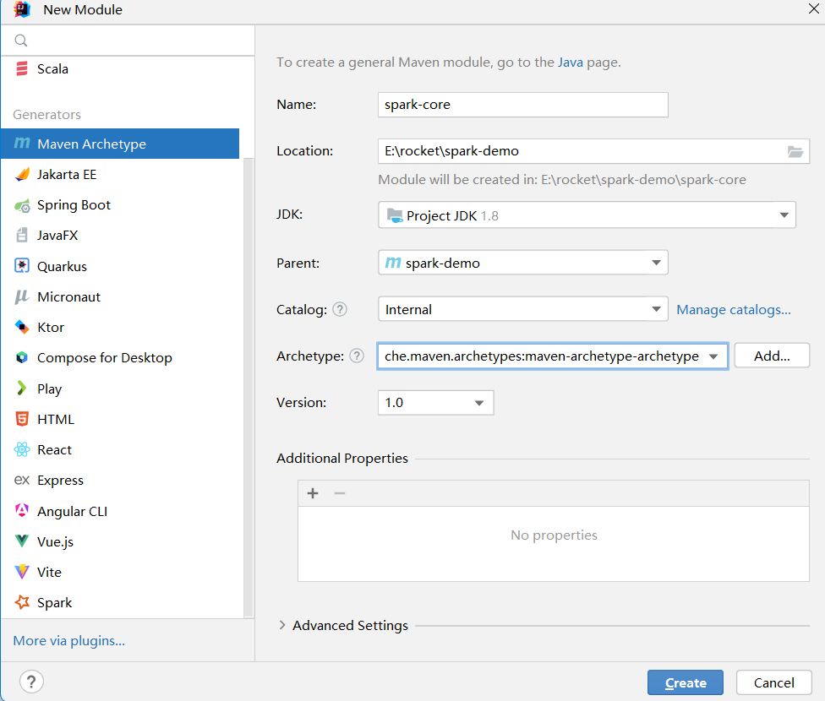Open help via bottom-left question mark
Viewport: 825px width, 701px height.
pos(31,682)
